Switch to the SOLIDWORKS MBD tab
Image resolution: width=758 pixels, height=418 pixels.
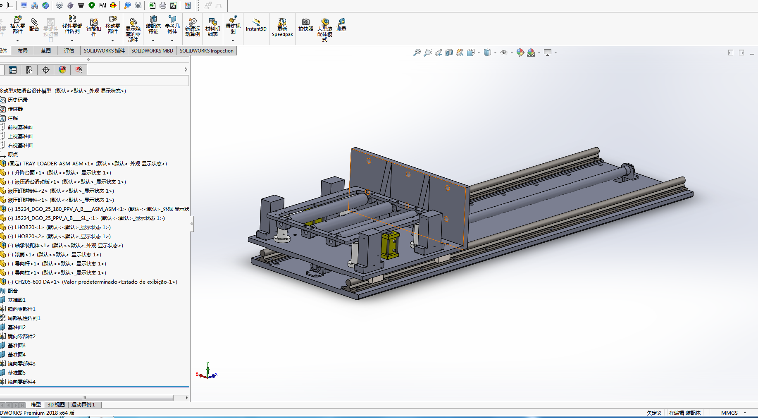click(152, 51)
